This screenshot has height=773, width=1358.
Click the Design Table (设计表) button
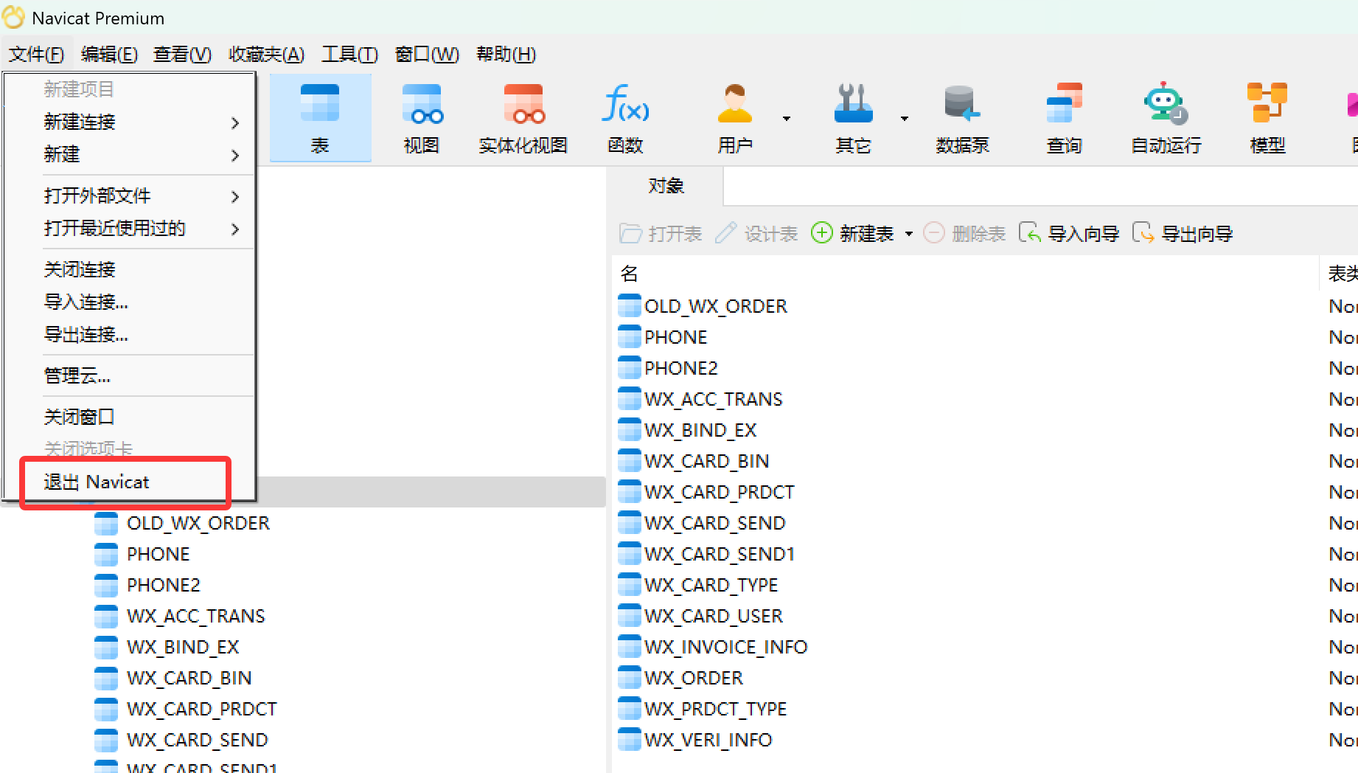(x=756, y=234)
